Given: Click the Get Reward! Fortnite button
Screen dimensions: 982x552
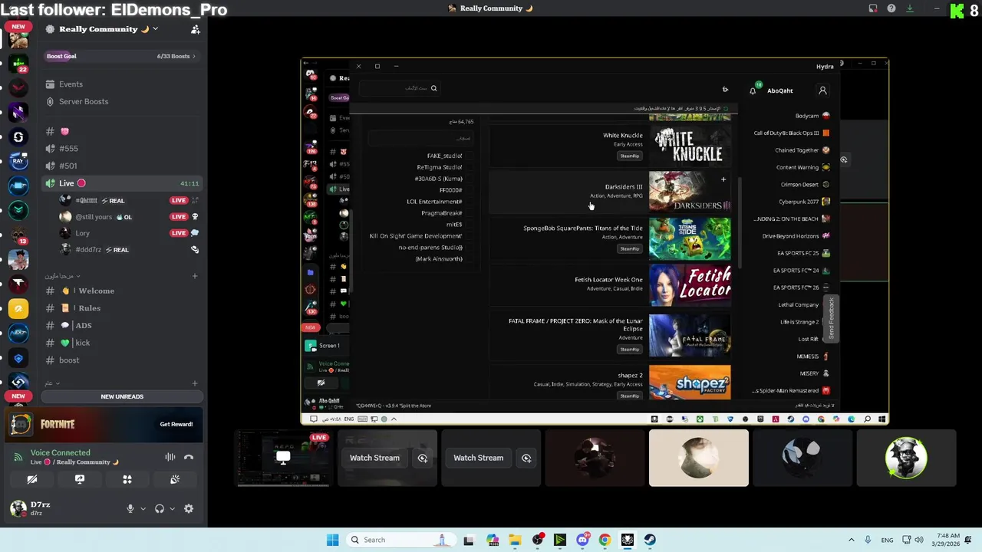Looking at the screenshot, I should click(176, 424).
